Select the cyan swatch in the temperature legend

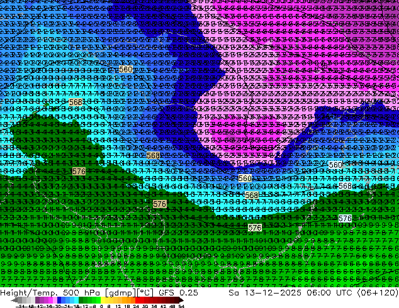pos(76,300)
